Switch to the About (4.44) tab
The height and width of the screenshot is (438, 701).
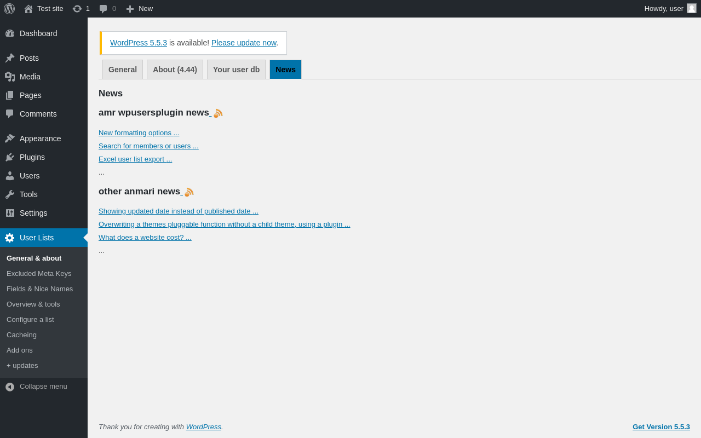[175, 70]
